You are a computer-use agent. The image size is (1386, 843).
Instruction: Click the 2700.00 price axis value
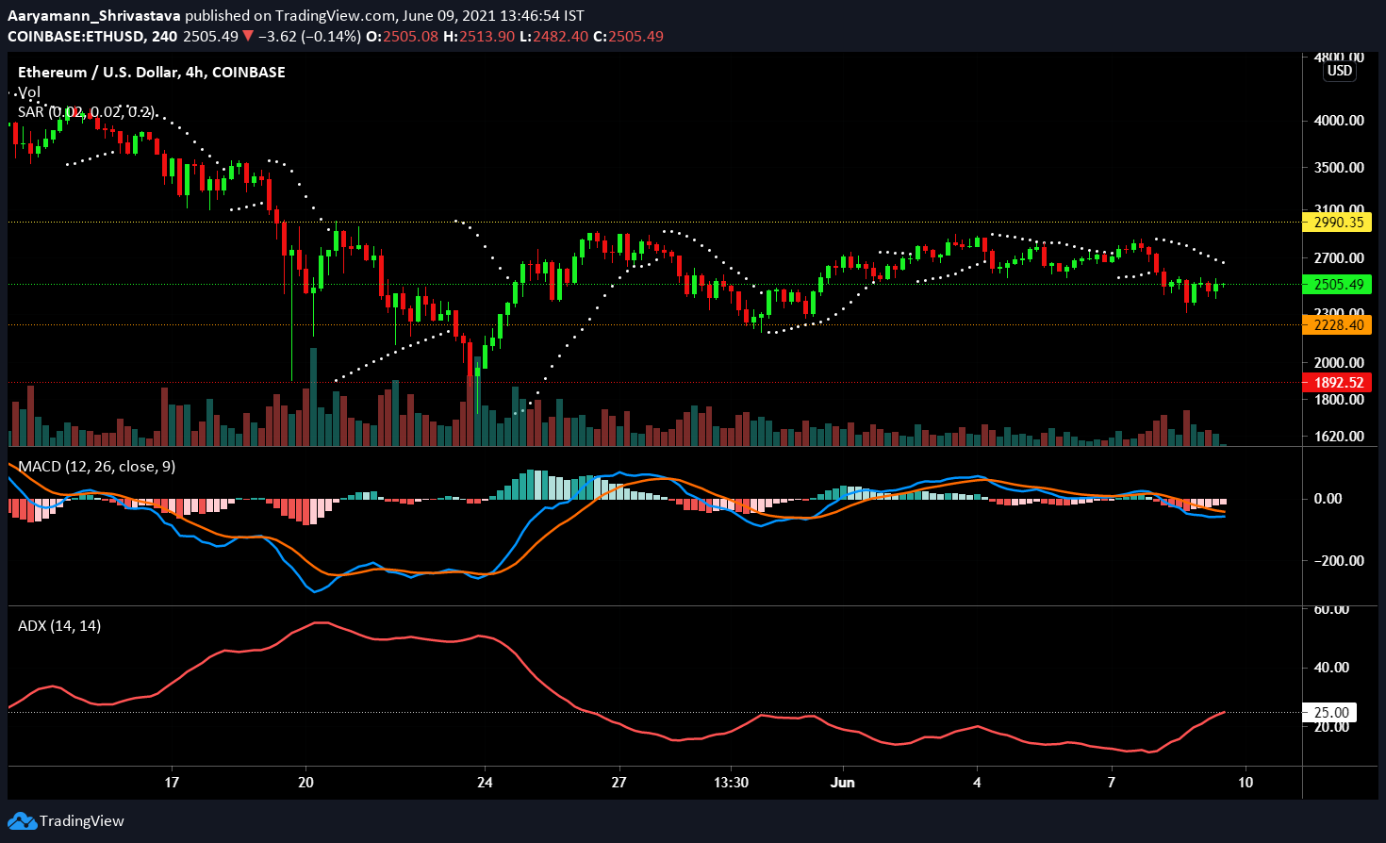(x=1339, y=258)
